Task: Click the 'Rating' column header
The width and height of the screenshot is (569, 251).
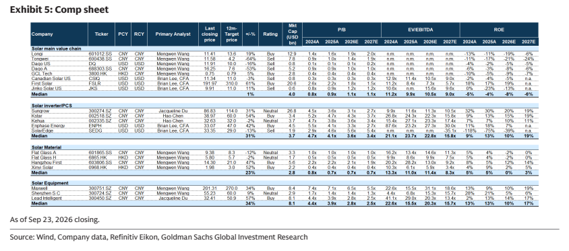Action: click(x=270, y=34)
